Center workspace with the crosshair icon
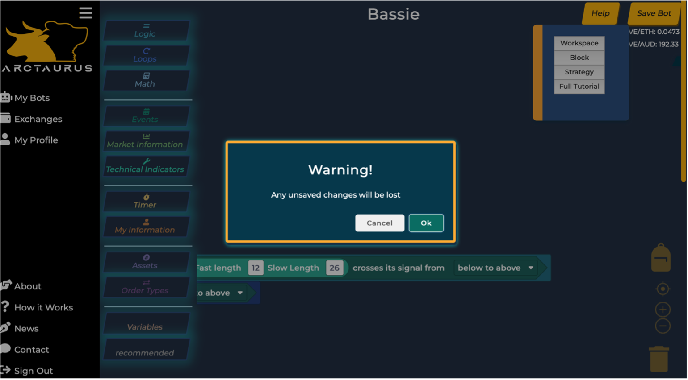 (x=663, y=289)
